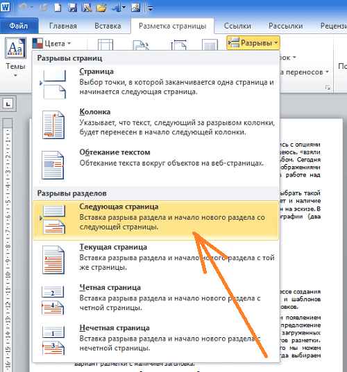This screenshot has height=372, width=347.
Task: Click the Redo icon in quick access toolbar
Action: (x=44, y=8)
